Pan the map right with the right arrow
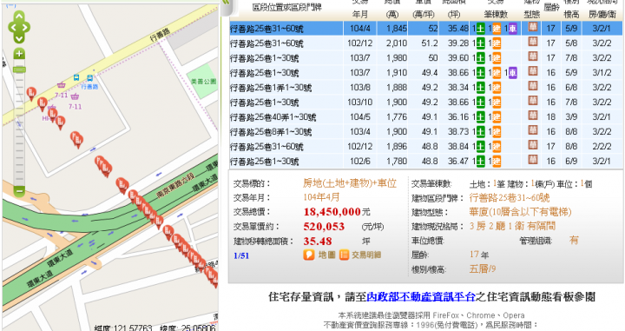The width and height of the screenshot is (625, 331). click(26, 28)
